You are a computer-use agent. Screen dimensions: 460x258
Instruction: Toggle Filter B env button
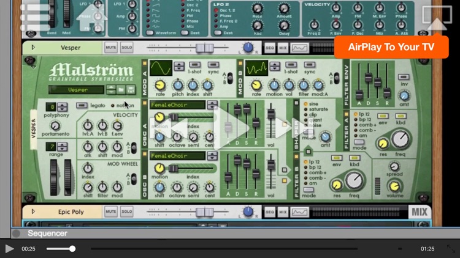336,158
